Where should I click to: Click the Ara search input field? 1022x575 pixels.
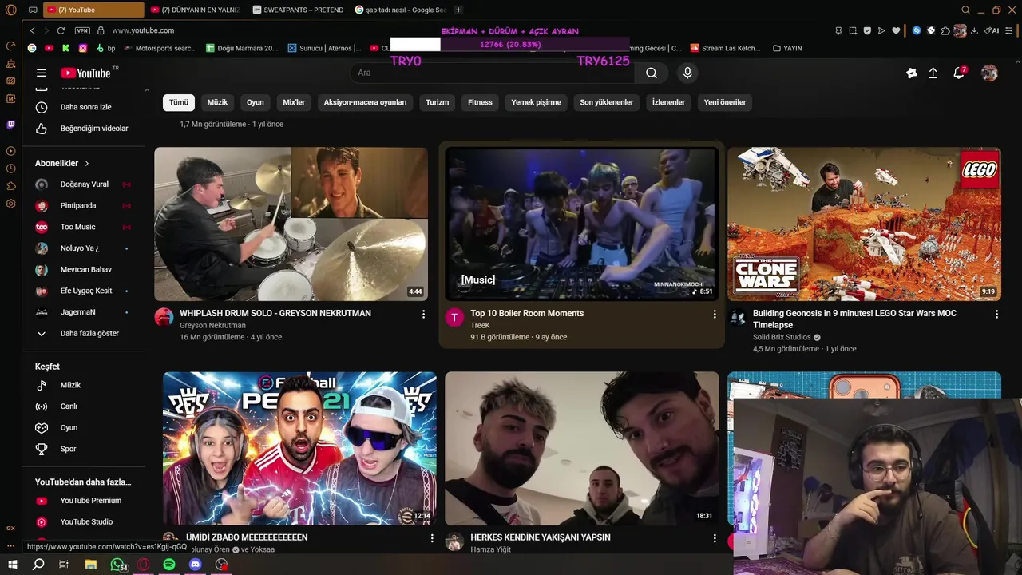tap(492, 73)
